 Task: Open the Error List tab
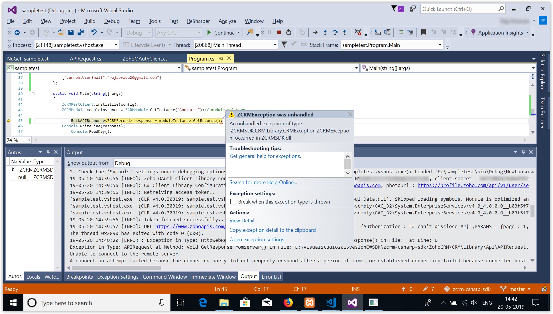[271, 277]
